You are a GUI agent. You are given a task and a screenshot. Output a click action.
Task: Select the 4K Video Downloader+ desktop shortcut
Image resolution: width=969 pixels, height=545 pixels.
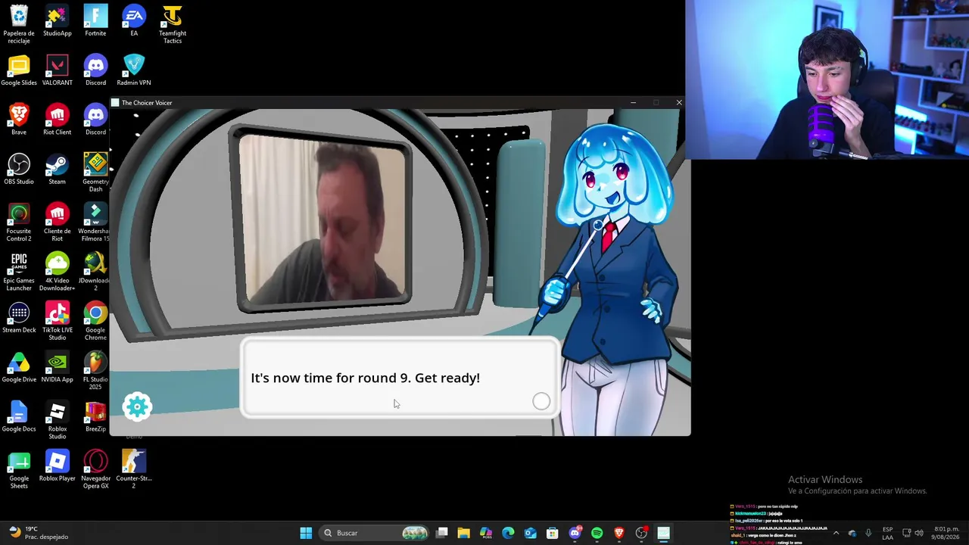tap(58, 272)
